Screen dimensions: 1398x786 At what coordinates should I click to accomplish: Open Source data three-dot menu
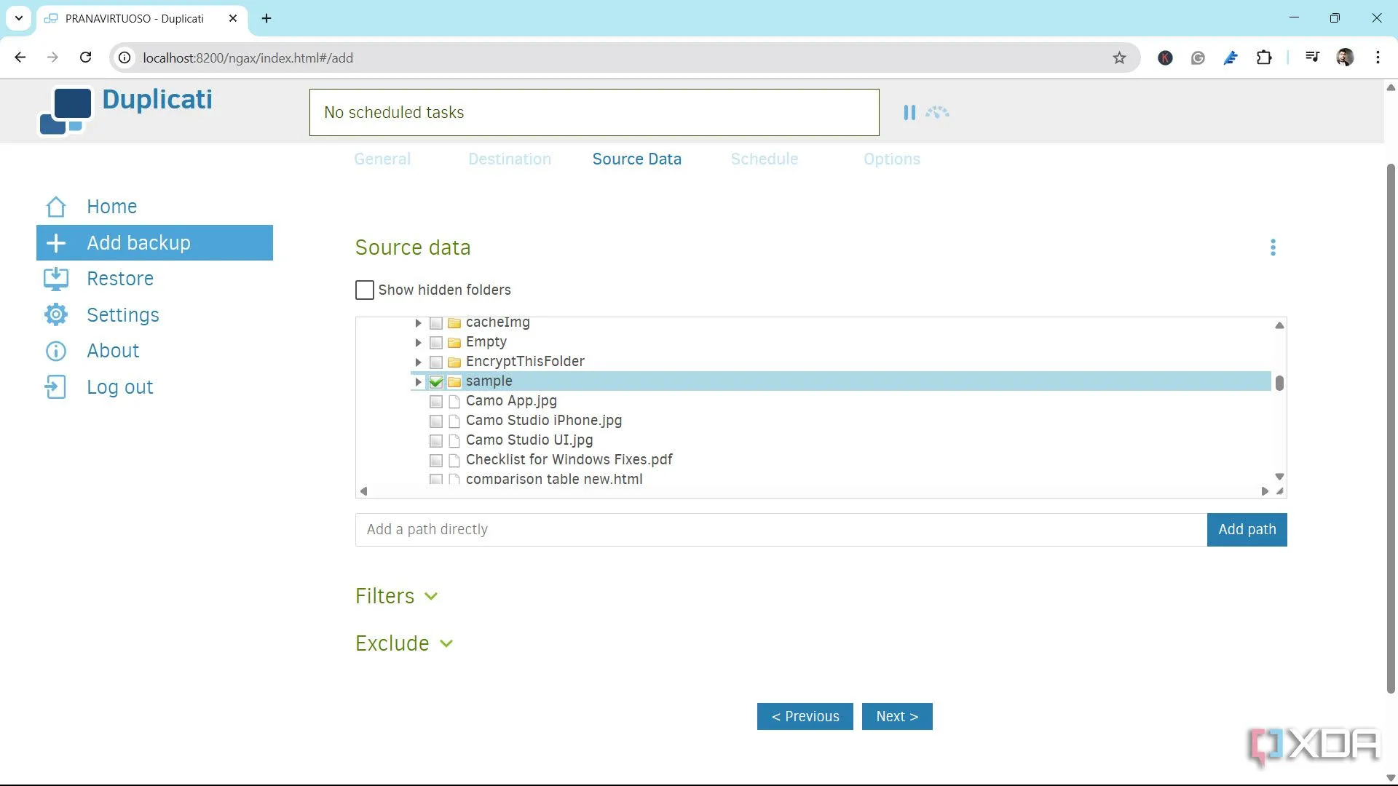[1273, 247]
